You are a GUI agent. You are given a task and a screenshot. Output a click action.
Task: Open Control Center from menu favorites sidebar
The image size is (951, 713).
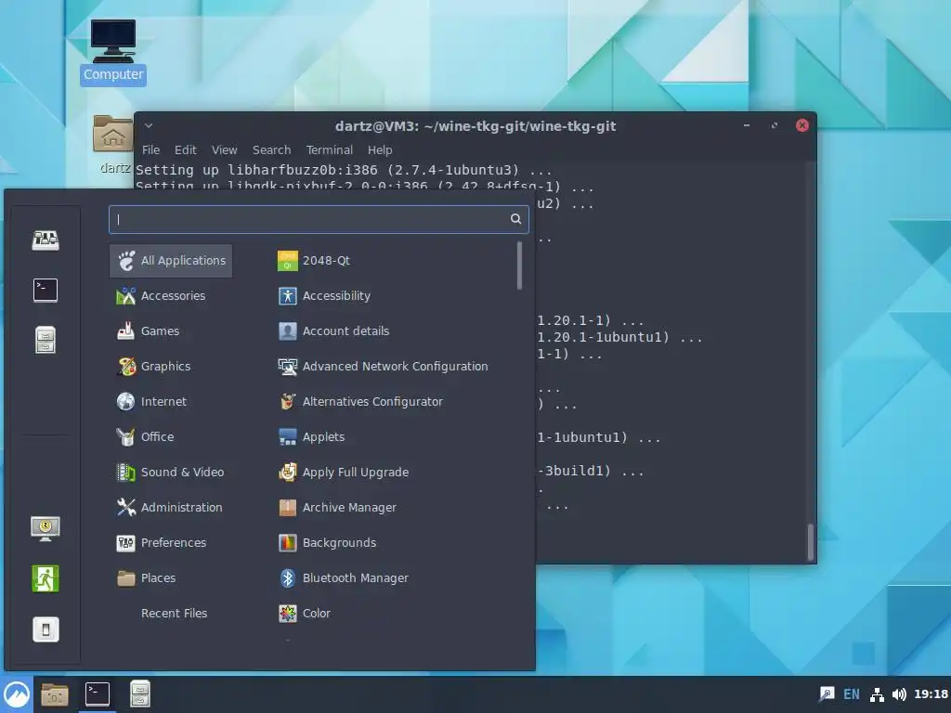click(46, 240)
